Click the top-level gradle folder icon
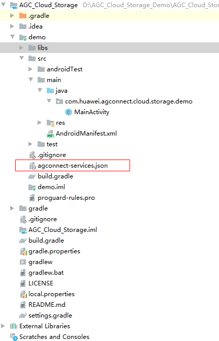219x341 pixels. tap(23, 208)
